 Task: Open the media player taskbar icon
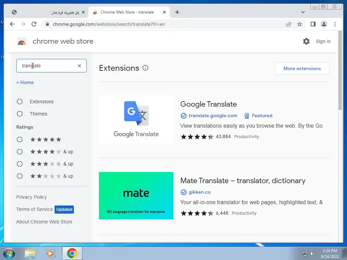(x=50, y=253)
